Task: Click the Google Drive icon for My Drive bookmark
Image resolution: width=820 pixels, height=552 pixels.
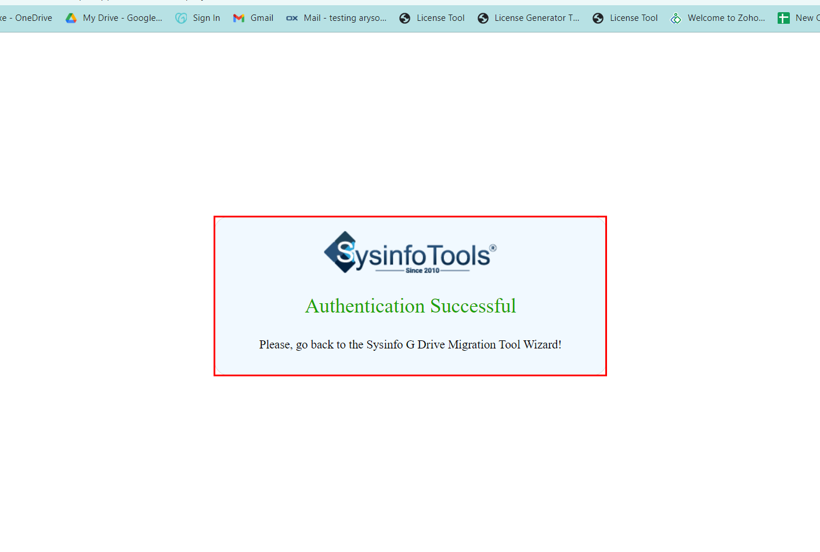Action: coord(71,18)
